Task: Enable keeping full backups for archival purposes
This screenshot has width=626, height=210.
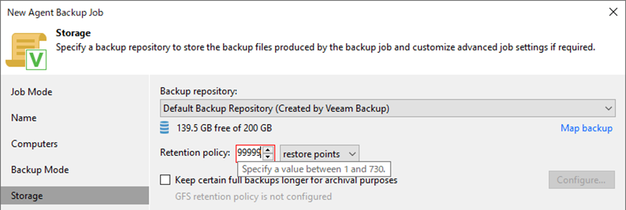Action: point(165,180)
